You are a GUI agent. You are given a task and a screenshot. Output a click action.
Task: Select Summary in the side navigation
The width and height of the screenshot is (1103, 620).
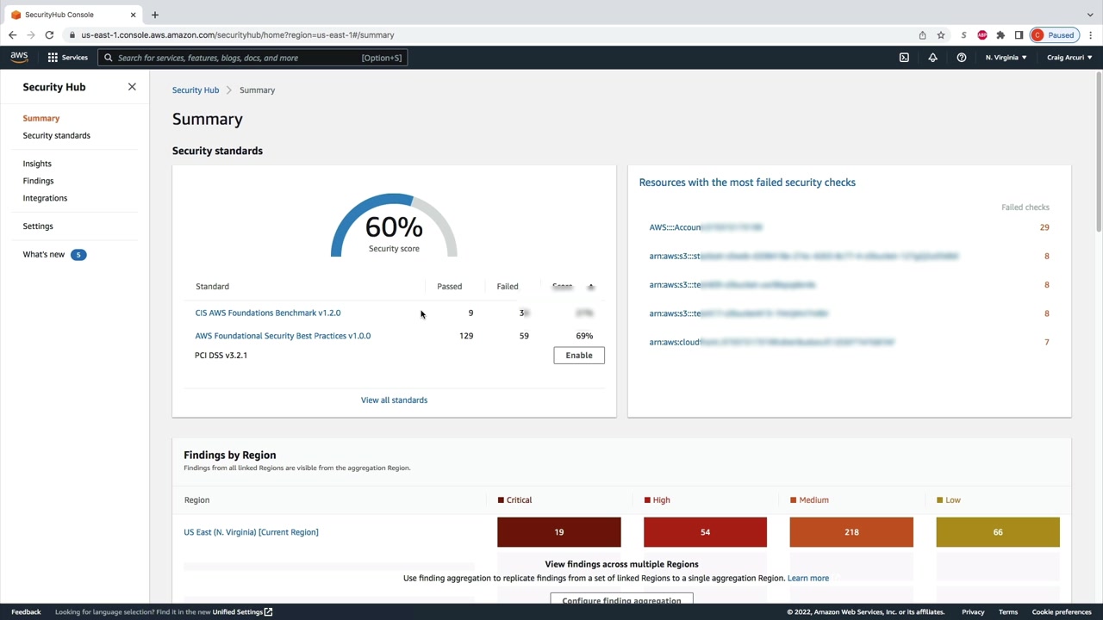[41, 118]
